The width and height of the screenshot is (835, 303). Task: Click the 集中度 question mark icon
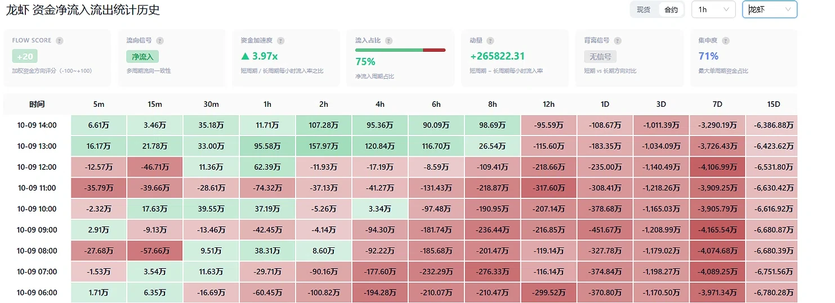(x=725, y=41)
